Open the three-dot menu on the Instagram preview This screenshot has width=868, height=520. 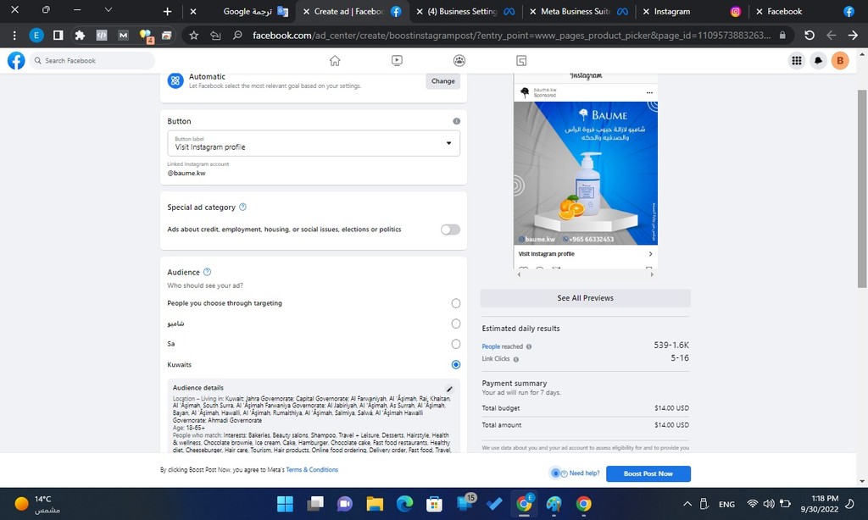[649, 92]
